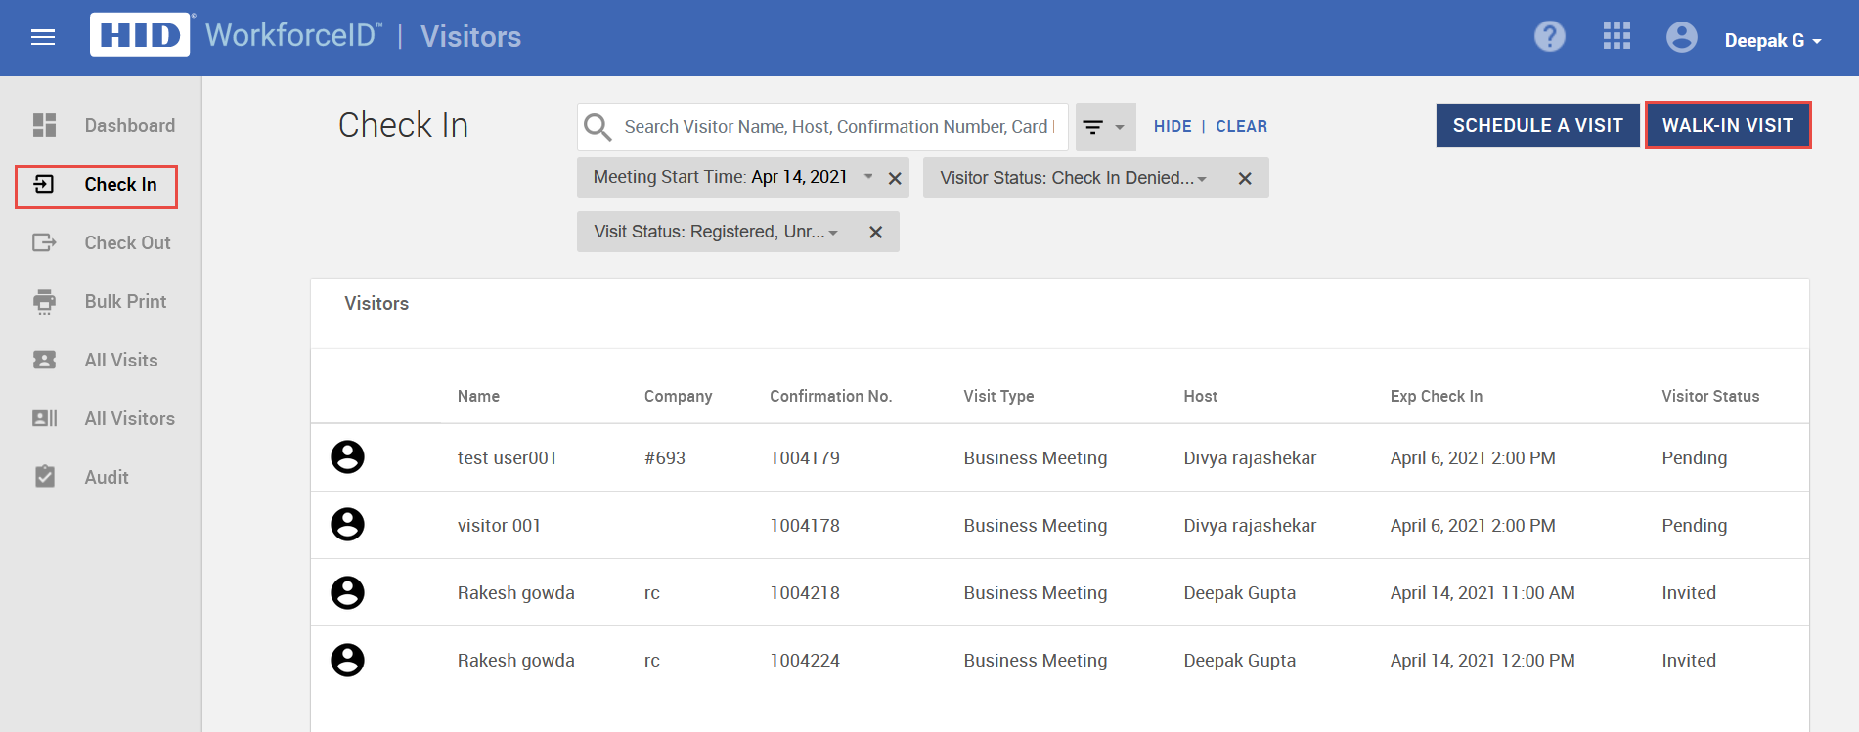Click the All Visitors sidebar icon
Screen dimensions: 1859x732
44,418
